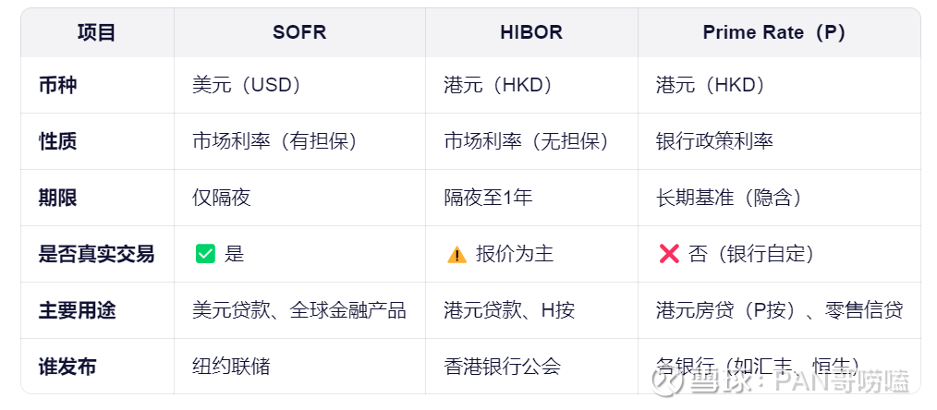Click the 性质 row label
The image size is (937, 410).
pos(58,141)
